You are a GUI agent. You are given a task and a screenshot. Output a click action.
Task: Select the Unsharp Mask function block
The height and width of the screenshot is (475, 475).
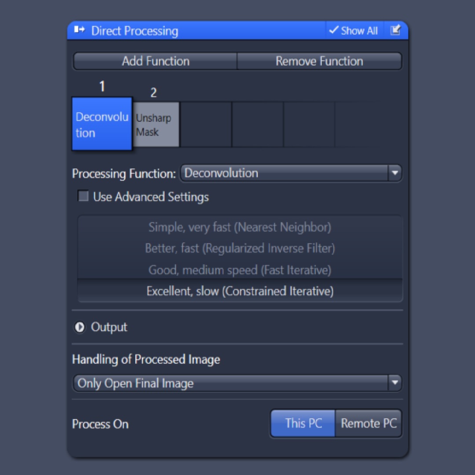click(x=156, y=124)
